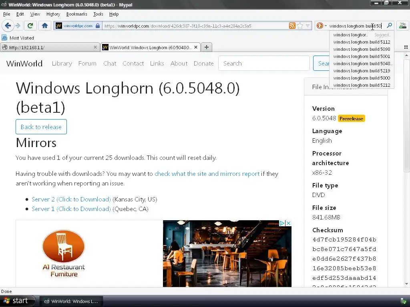Pick suggestion windows longhorn build 5212
Screen dimensions: 410x307
click(x=362, y=85)
